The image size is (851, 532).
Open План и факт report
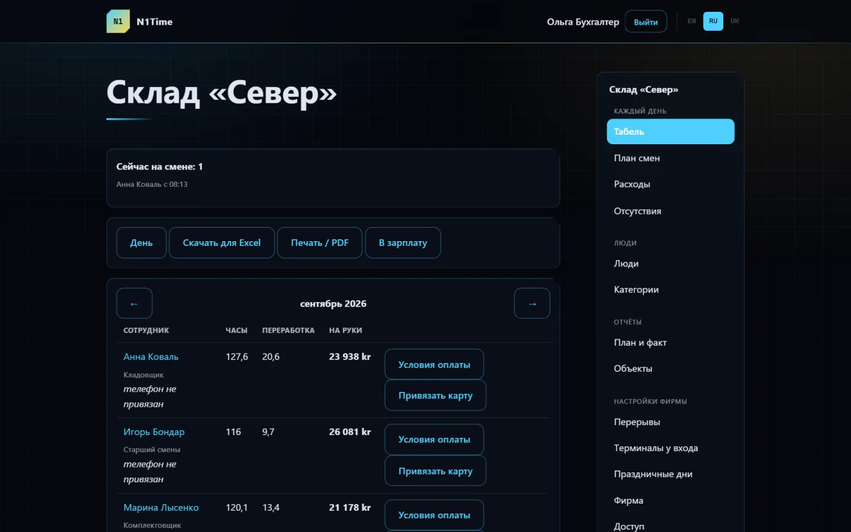pos(671,343)
